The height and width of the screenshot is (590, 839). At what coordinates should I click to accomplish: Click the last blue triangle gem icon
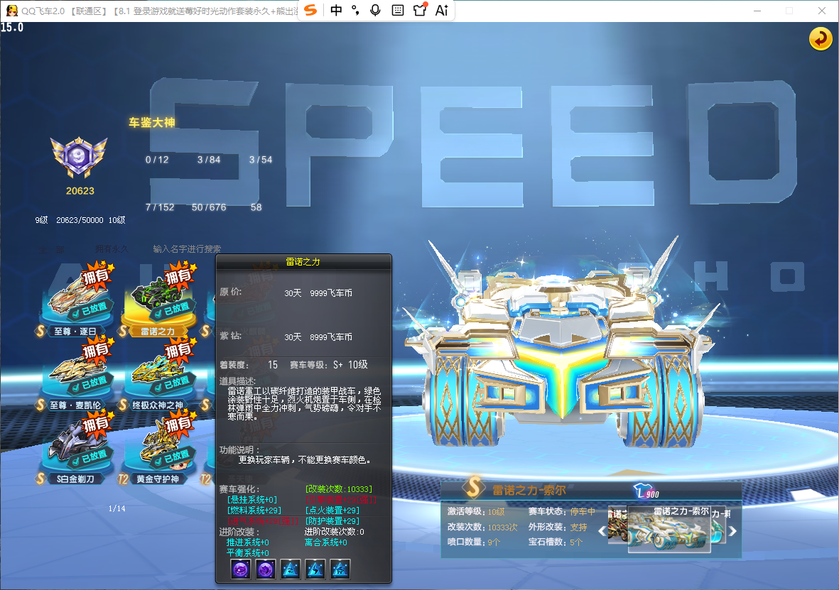point(340,569)
